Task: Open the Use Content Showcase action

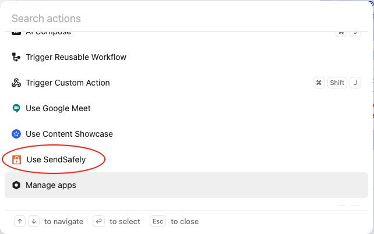Action: pyautogui.click(x=69, y=134)
